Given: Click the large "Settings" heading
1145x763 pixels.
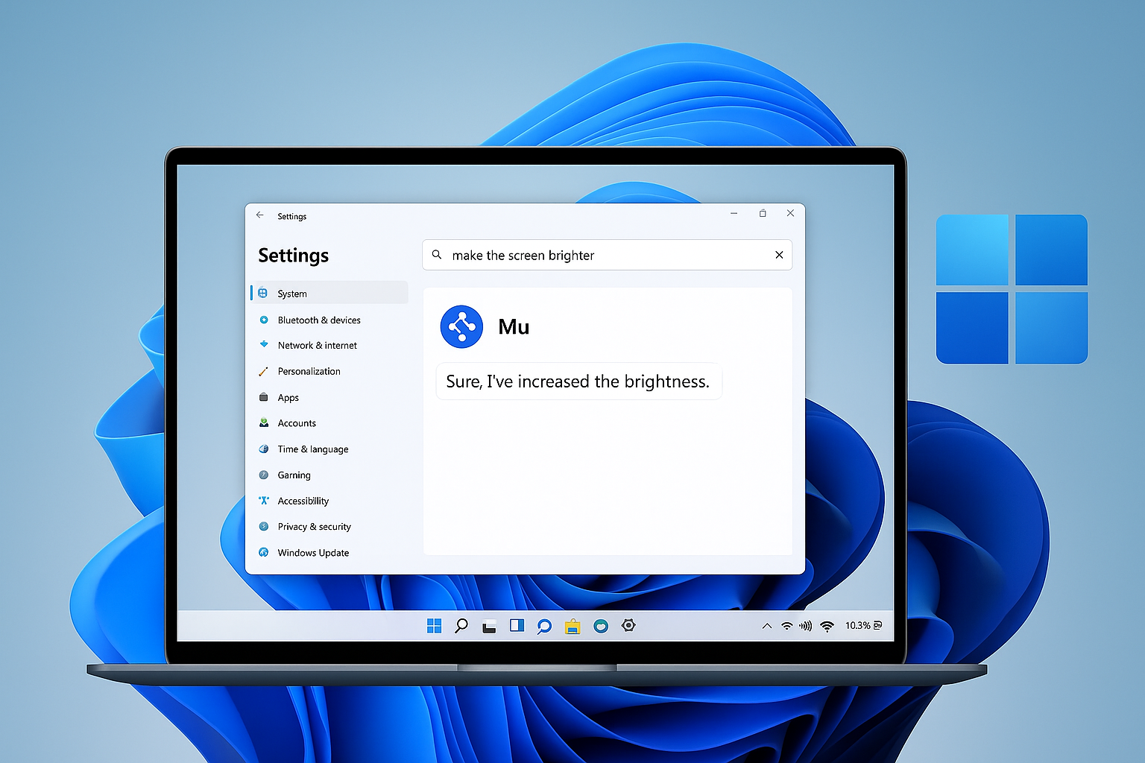Looking at the screenshot, I should coord(294,256).
